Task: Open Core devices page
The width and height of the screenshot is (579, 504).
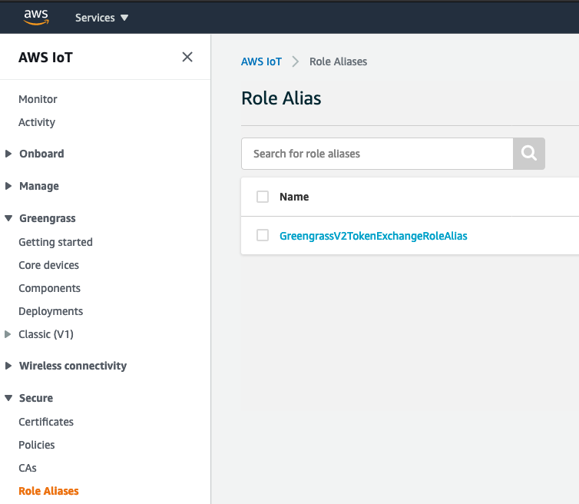Action: tap(48, 265)
